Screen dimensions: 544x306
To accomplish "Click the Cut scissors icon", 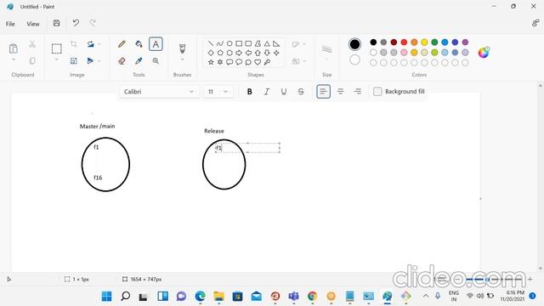I will point(32,44).
